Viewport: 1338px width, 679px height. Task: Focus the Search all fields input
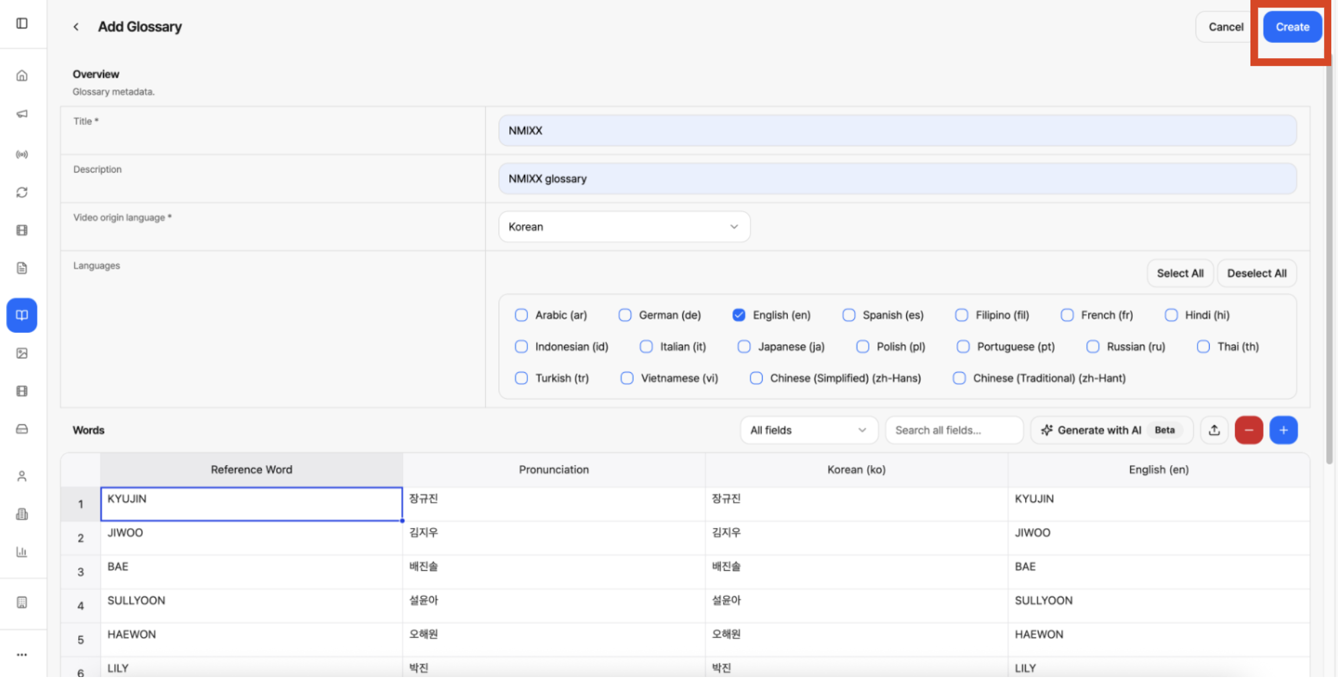click(954, 430)
